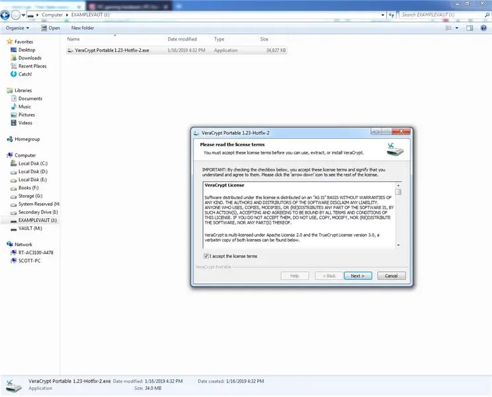Open the address bar history dropdown arrow
This screenshot has width=492, height=397.
click(382, 15)
